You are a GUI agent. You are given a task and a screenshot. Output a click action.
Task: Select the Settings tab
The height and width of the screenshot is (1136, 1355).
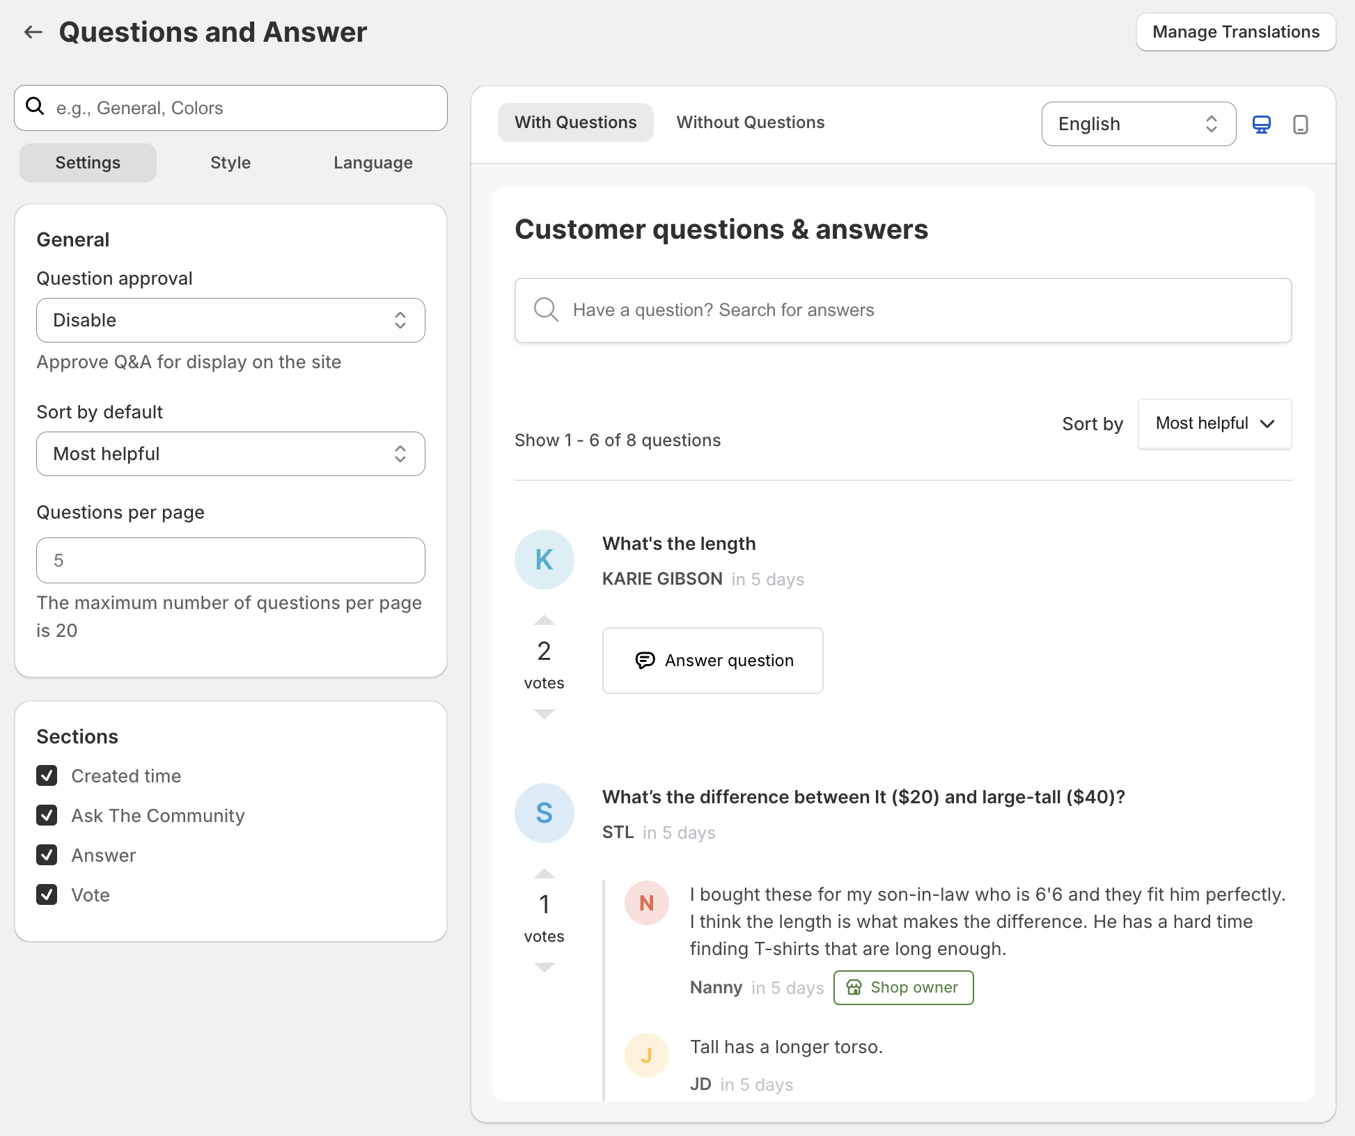click(x=88, y=163)
